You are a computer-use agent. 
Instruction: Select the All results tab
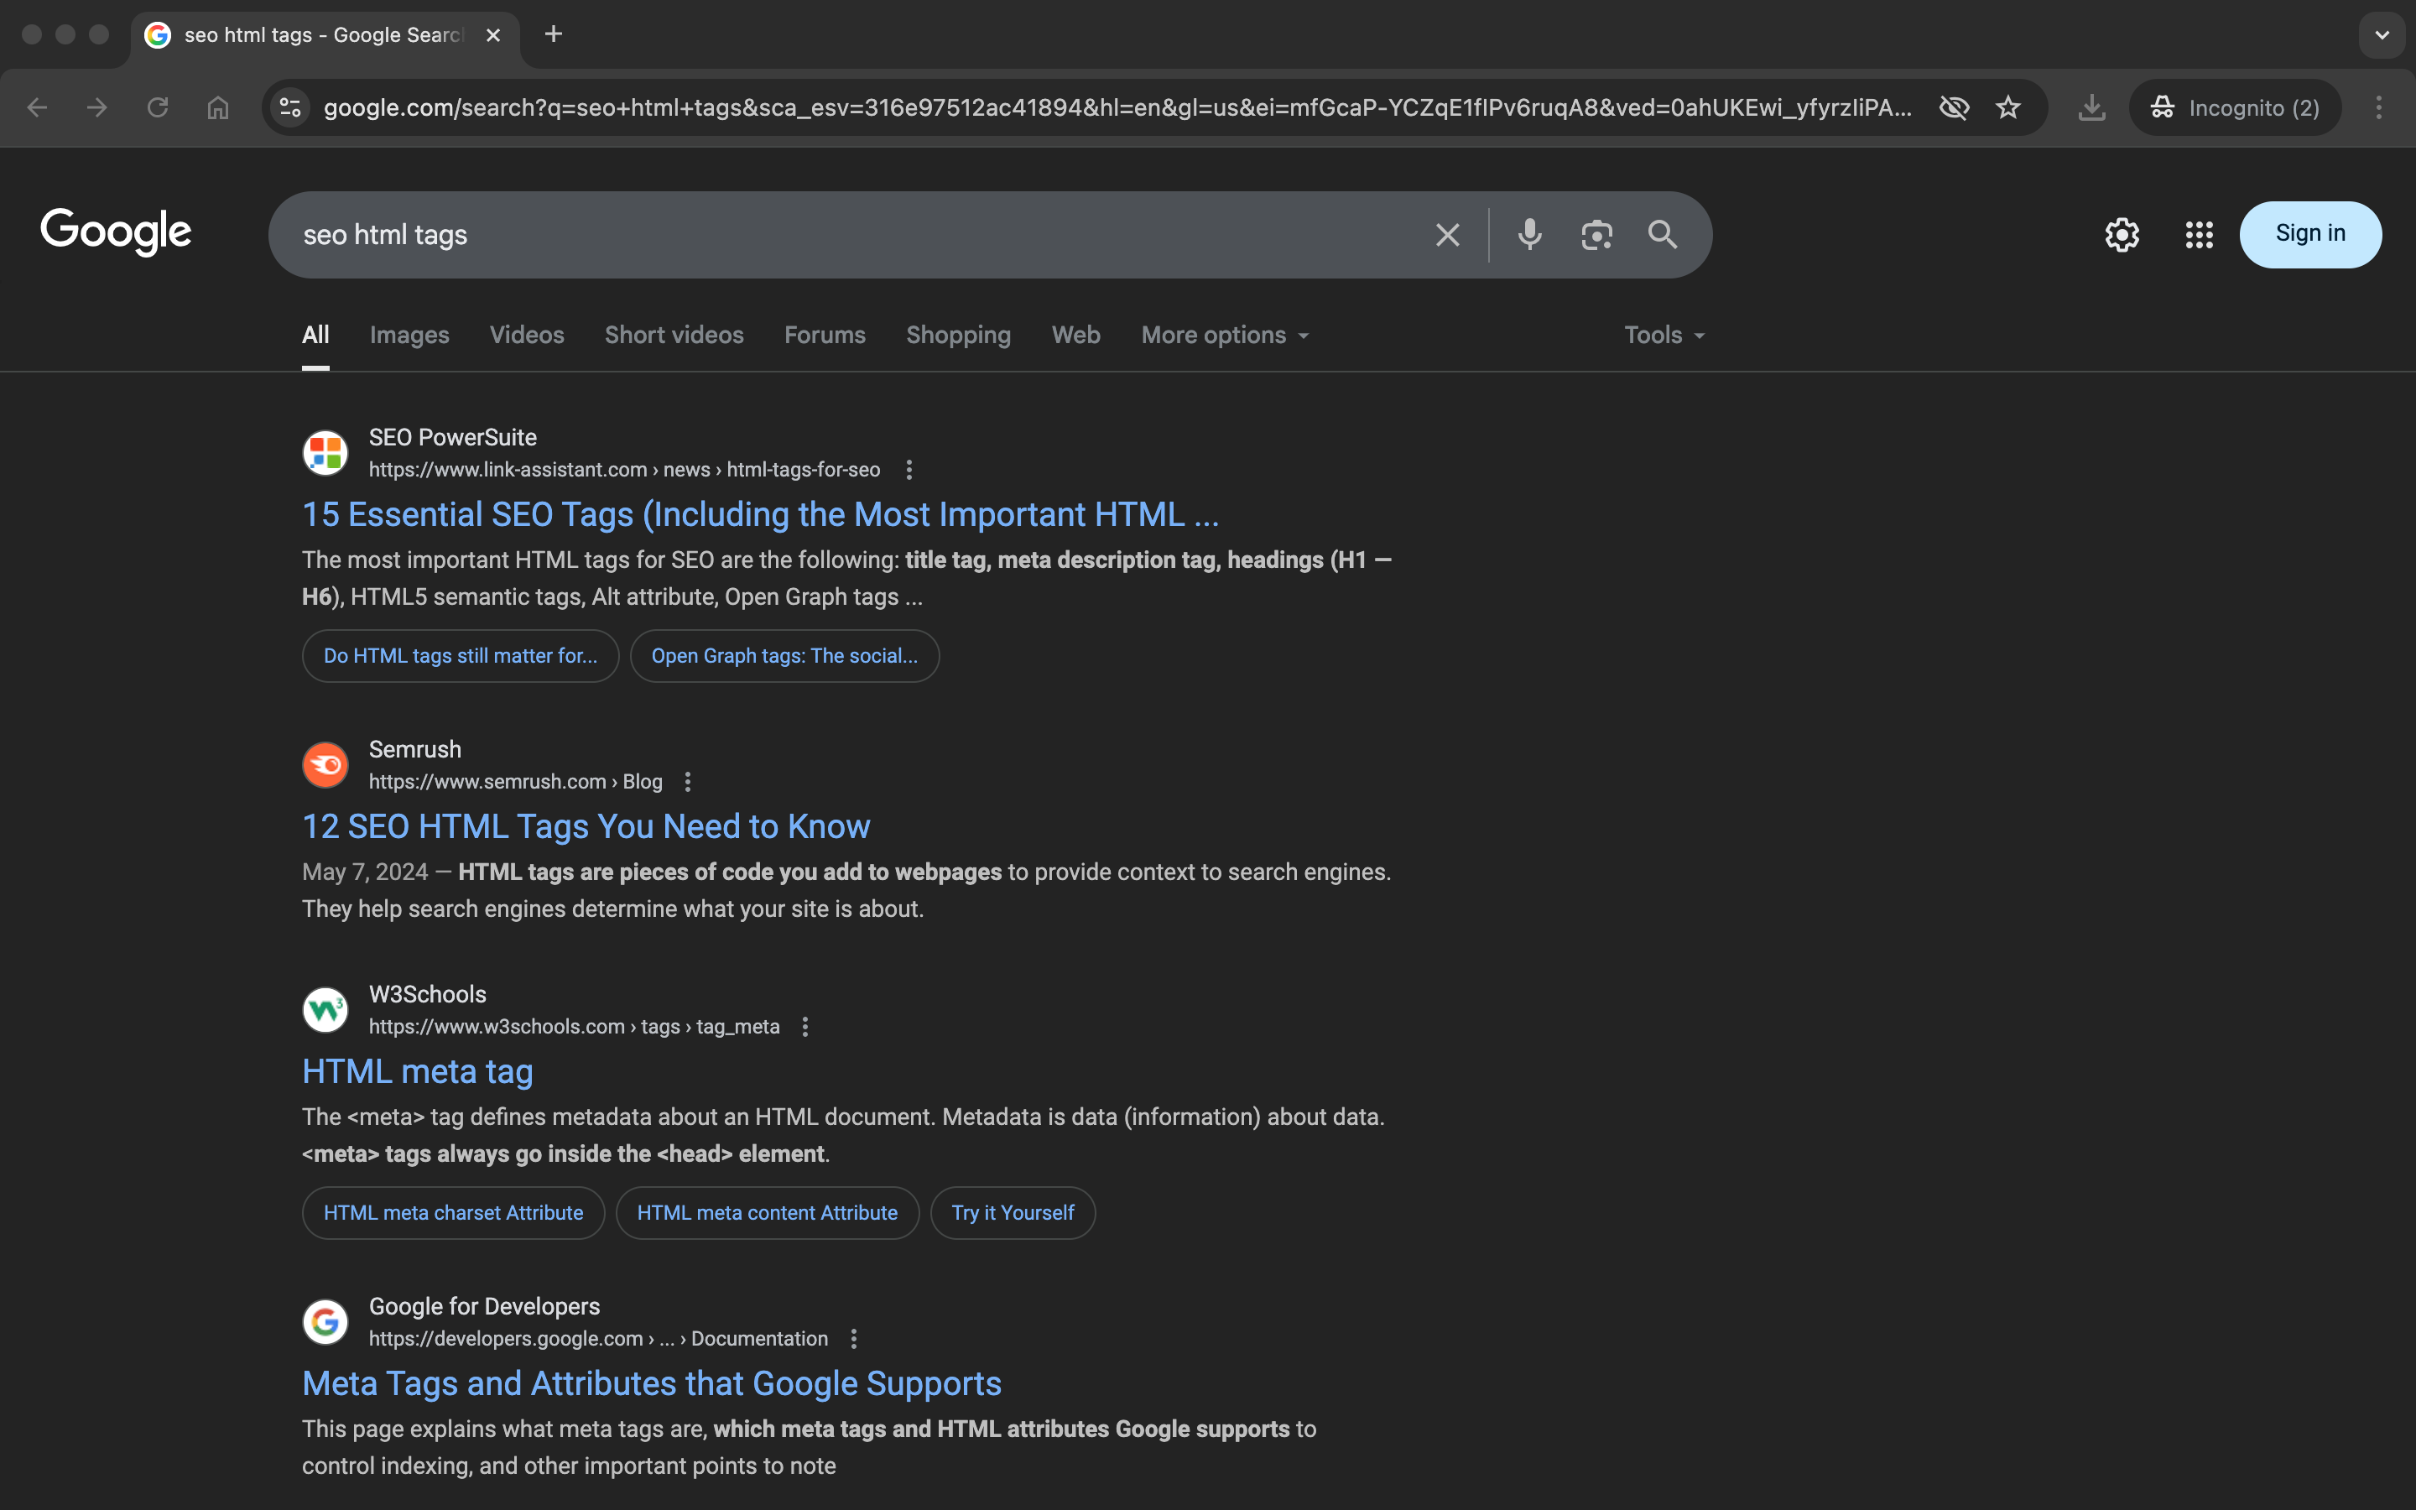pyautogui.click(x=315, y=336)
